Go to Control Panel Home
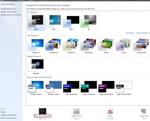The image size is (150, 121). coord(8,4)
